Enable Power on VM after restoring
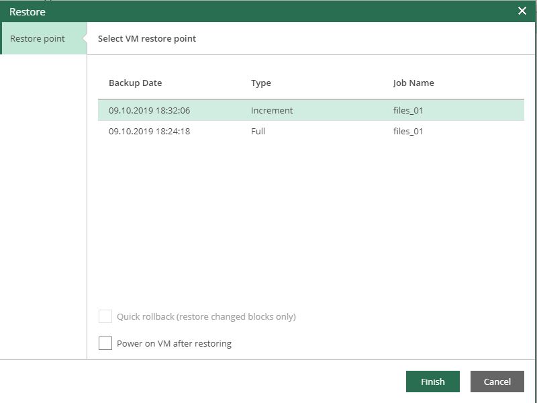Image resolution: width=537 pixels, height=403 pixels. tap(105, 343)
